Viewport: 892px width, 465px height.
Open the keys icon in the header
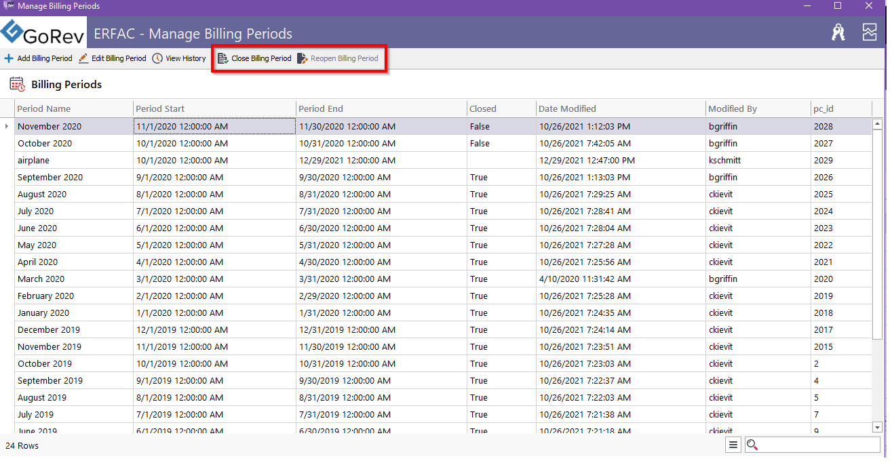click(838, 32)
